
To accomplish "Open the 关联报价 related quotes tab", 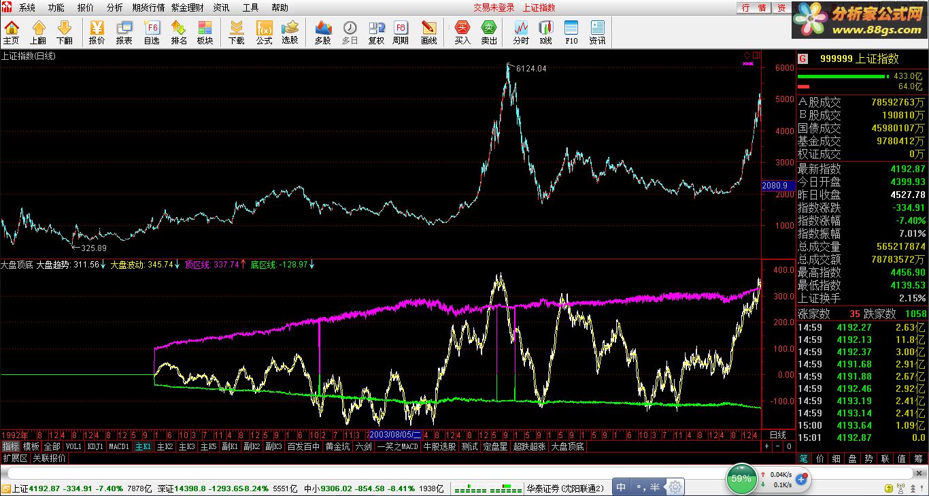I will [50, 458].
